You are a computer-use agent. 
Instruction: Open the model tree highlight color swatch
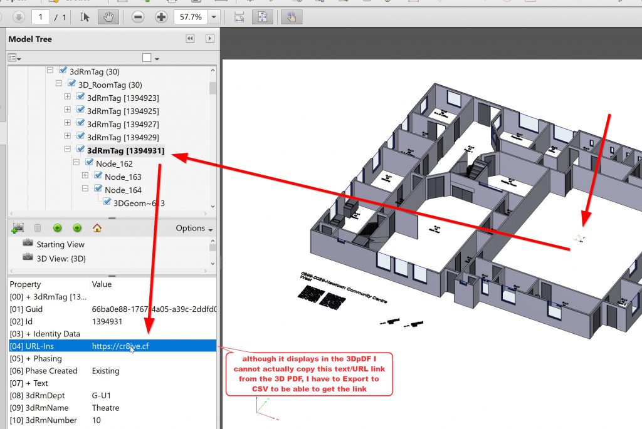click(147, 58)
